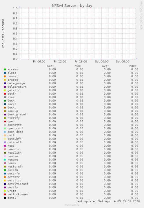
Task: Select the renew legend label
Action: click(12, 163)
